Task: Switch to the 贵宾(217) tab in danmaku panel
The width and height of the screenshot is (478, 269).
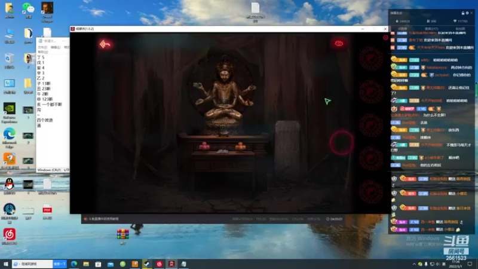Action: pyautogui.click(x=431, y=29)
